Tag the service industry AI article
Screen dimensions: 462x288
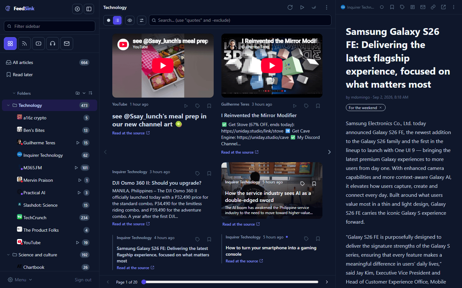coord(302,184)
